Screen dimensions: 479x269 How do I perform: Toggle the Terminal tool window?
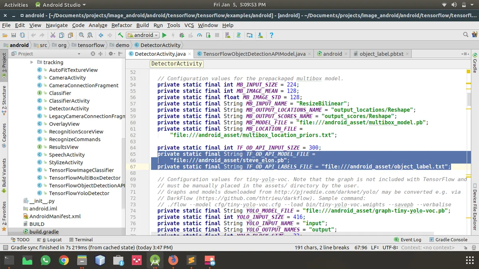(x=81, y=240)
